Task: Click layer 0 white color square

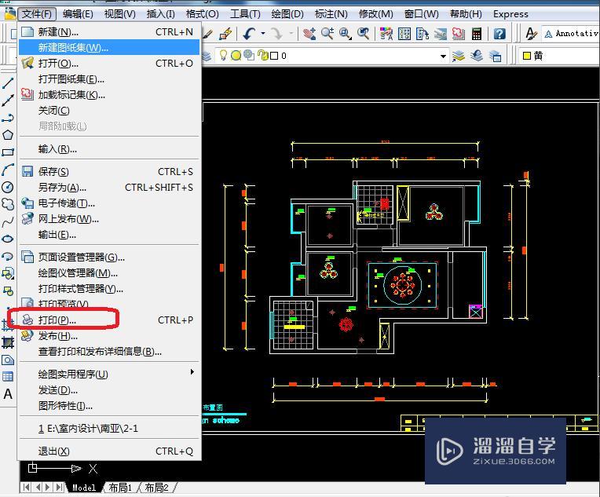Action: [x=274, y=56]
